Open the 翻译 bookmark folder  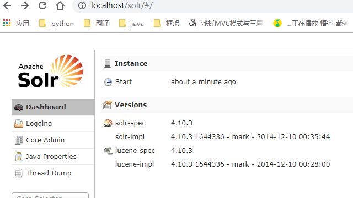[97, 23]
